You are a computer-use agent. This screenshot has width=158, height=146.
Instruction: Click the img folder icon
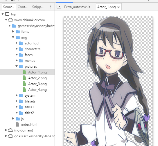pos(18,37)
